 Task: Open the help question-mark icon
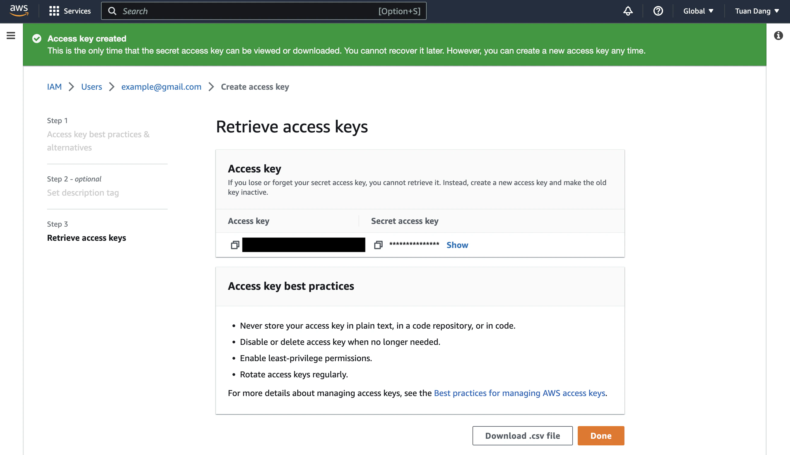click(658, 11)
